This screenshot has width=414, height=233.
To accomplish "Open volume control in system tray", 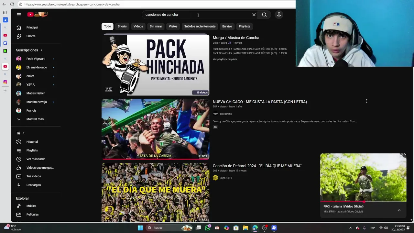I will 386,228.
